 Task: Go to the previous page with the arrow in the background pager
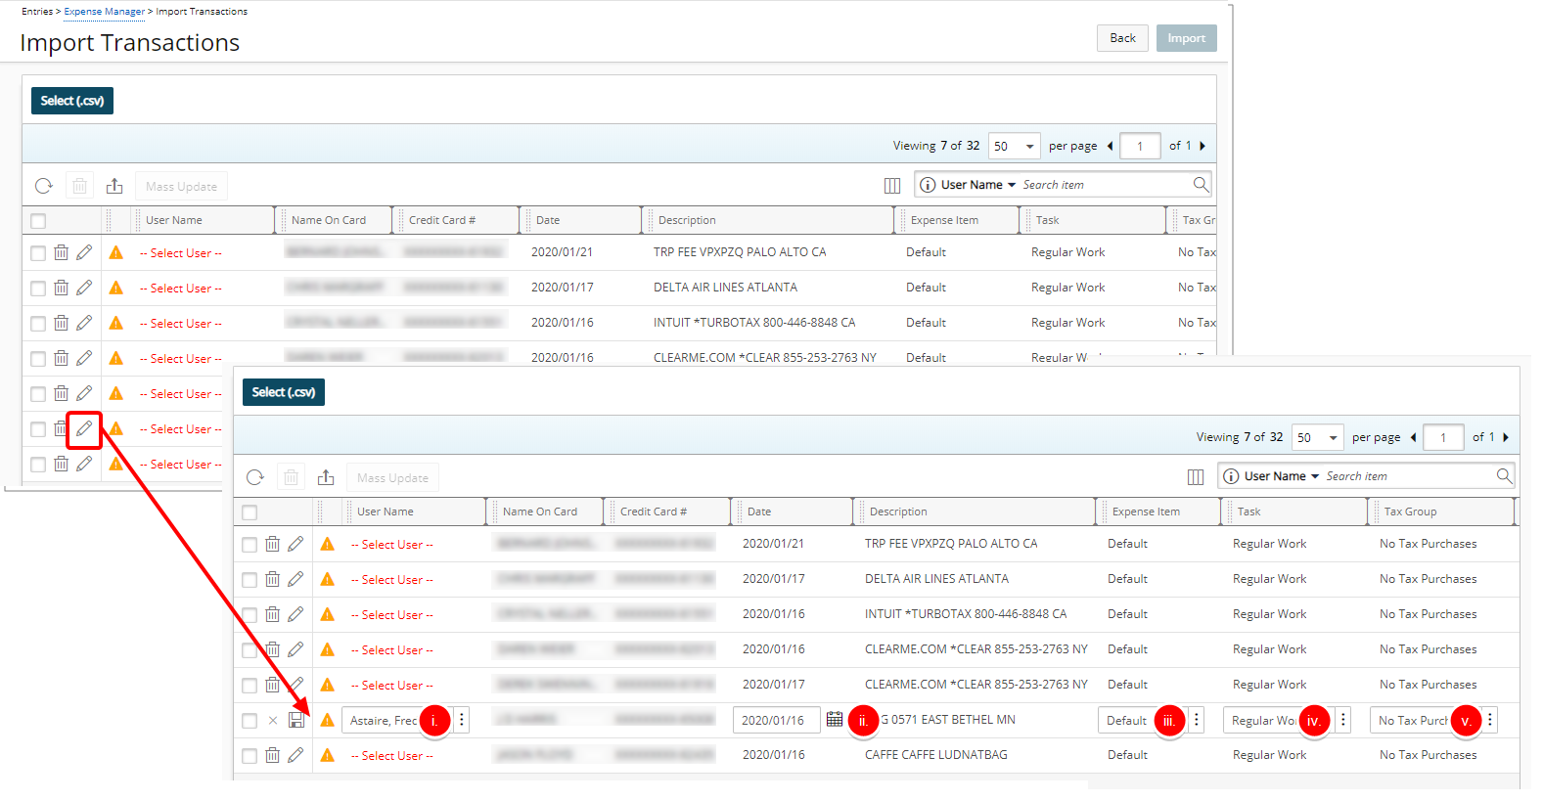pyautogui.click(x=1110, y=146)
